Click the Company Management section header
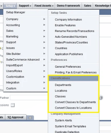111x133 pixels. [65, 114]
